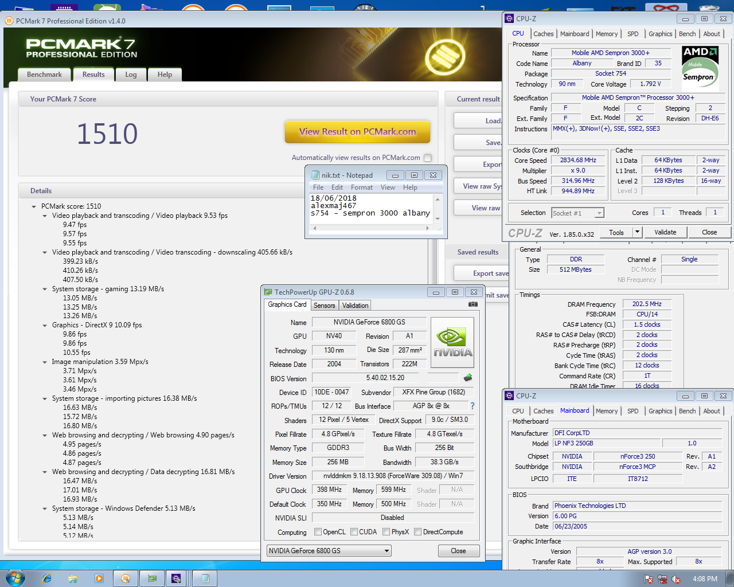
Task: Open Caches tab in top CPU-Z window
Action: click(x=543, y=34)
